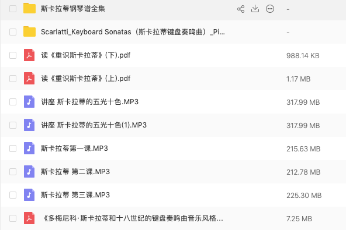Select checkbox for 斯卡拉蒂第一课.MP3
The height and width of the screenshot is (230, 346).
point(13,148)
